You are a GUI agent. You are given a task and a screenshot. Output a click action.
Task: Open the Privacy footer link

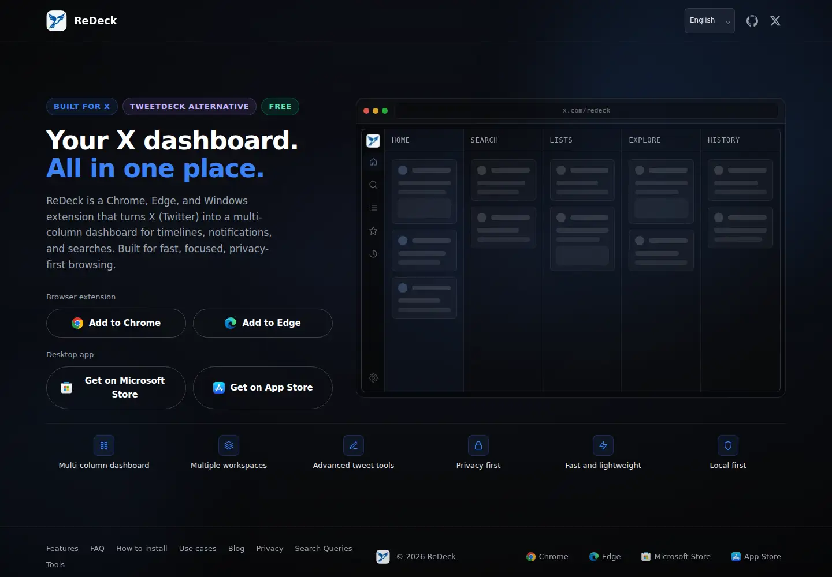270,549
